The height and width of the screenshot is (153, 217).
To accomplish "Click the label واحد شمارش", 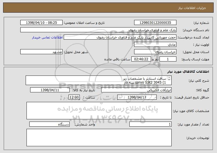I will (x=85, y=124).
